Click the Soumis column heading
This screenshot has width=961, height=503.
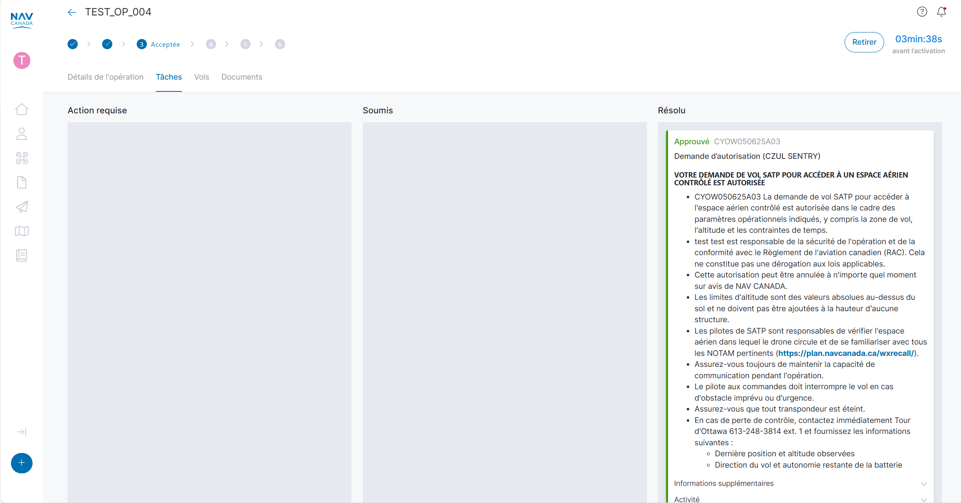click(x=378, y=111)
